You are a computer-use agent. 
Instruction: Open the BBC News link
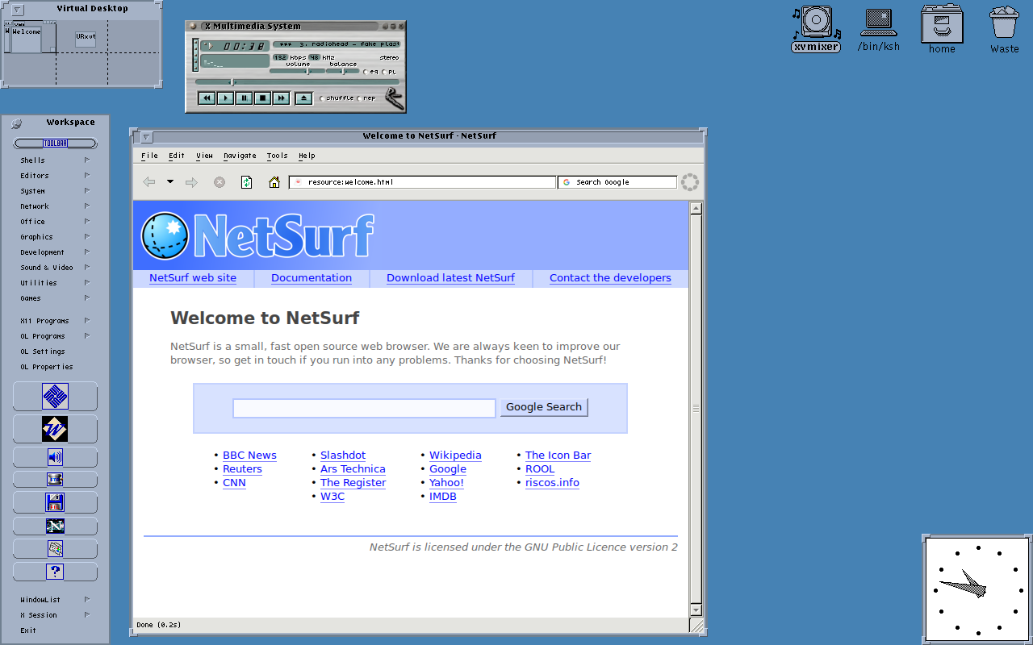[x=249, y=456]
